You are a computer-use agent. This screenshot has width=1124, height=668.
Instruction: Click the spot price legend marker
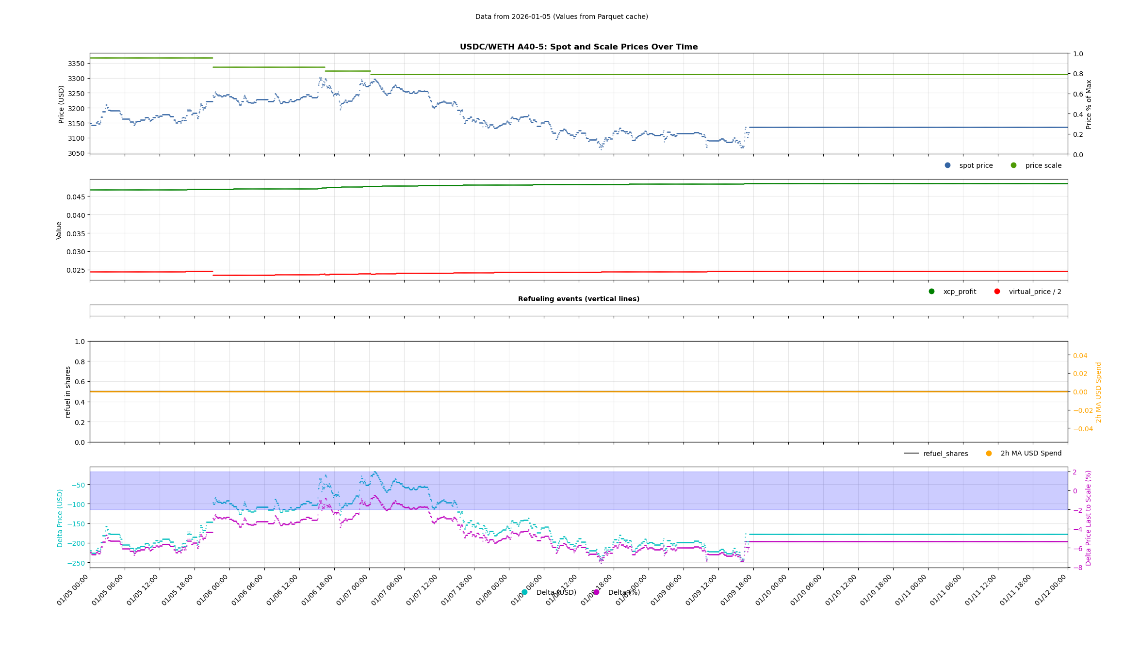coord(947,165)
